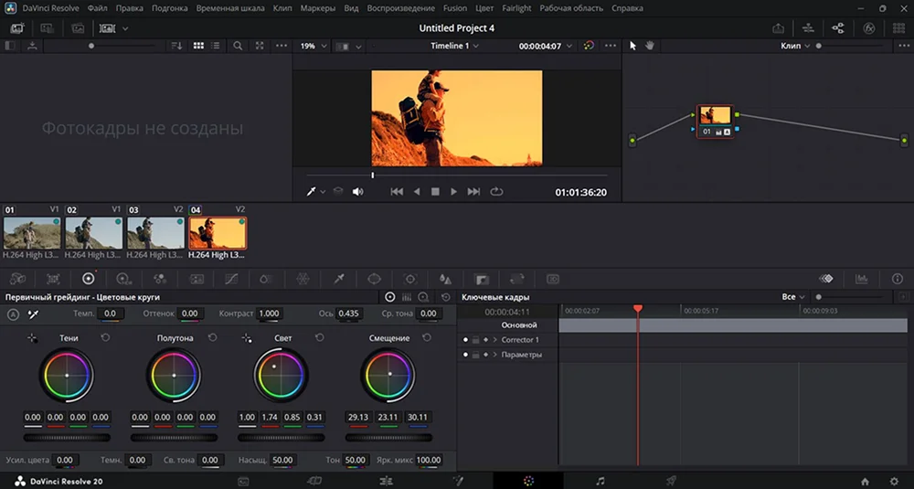Open the Справка menu

click(x=627, y=8)
